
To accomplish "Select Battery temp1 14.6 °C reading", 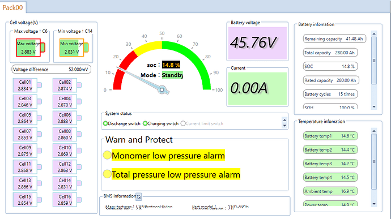I will (330, 136).
